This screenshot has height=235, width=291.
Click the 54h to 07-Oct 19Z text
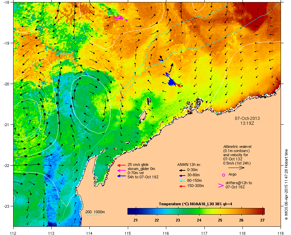[x=143, y=177]
